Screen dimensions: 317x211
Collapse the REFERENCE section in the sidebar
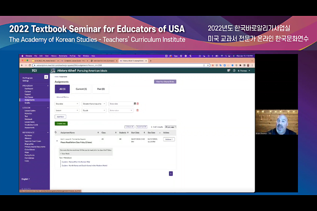click(48, 133)
